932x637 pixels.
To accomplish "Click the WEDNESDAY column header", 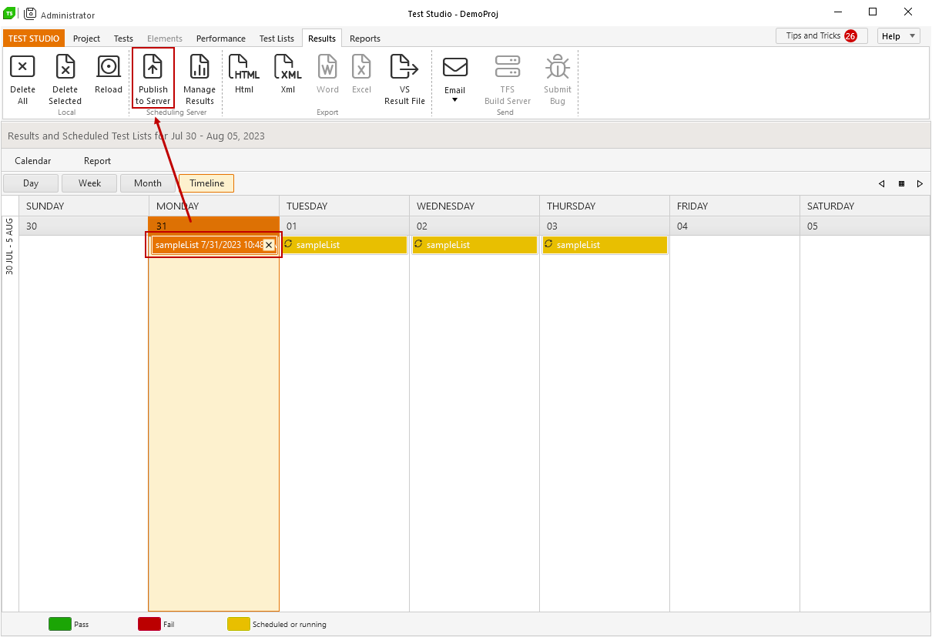I will [474, 206].
